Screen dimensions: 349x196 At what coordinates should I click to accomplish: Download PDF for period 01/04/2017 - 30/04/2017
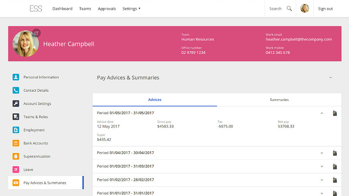click(335, 153)
